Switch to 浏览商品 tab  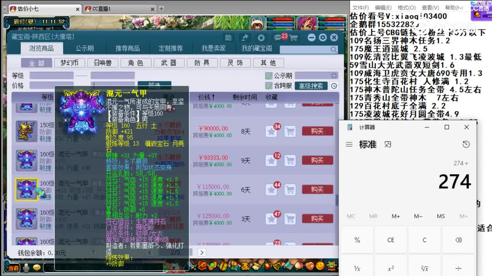pos(42,48)
